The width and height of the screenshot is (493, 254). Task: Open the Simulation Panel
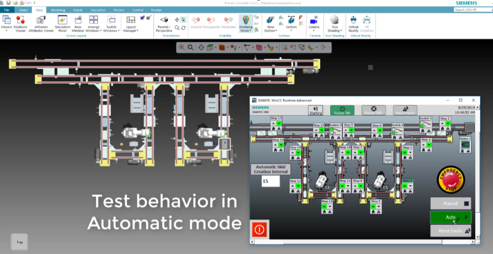63,24
